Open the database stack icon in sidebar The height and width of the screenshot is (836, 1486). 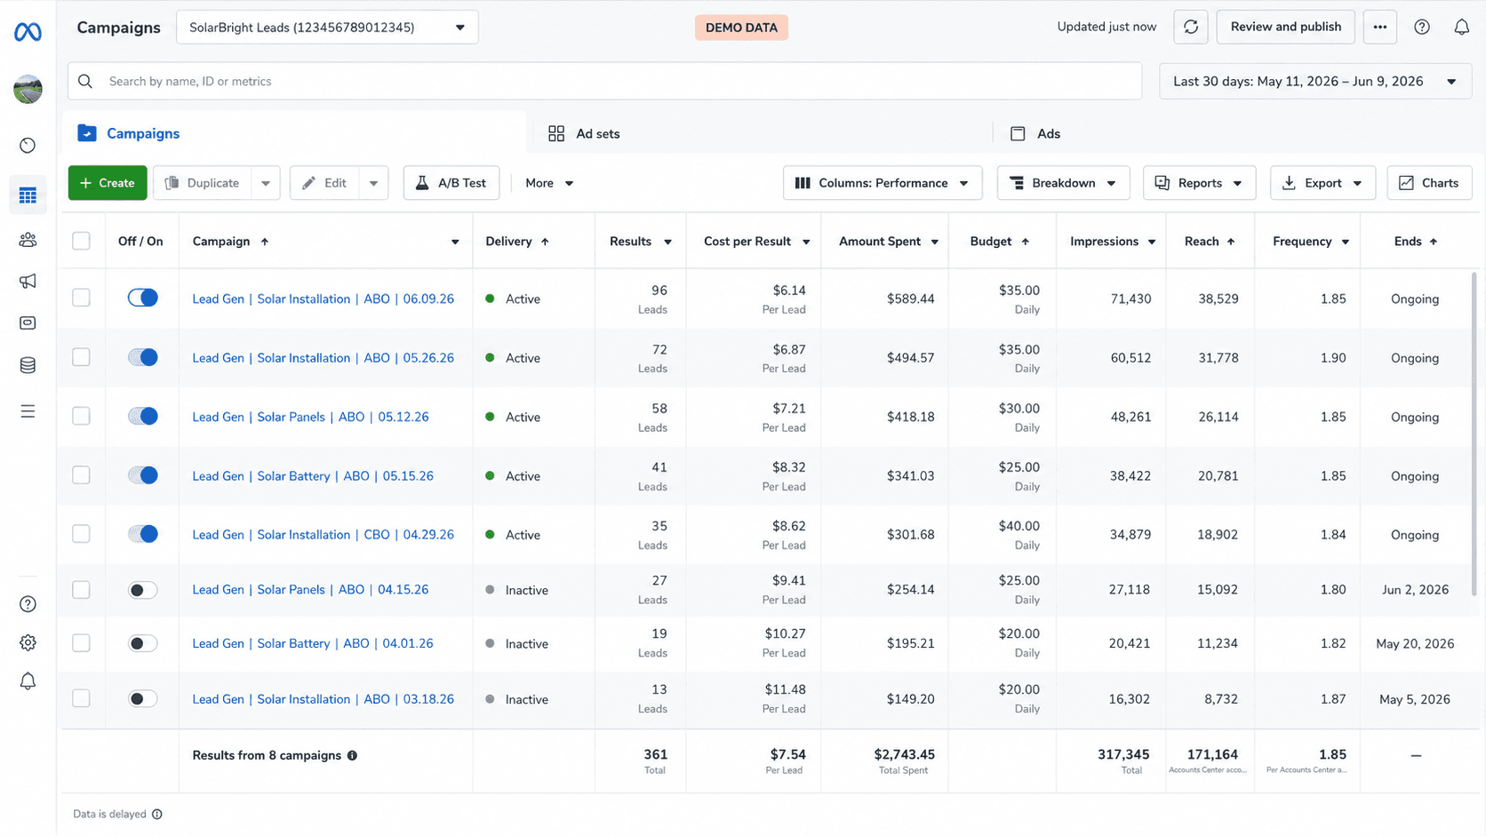tap(28, 365)
